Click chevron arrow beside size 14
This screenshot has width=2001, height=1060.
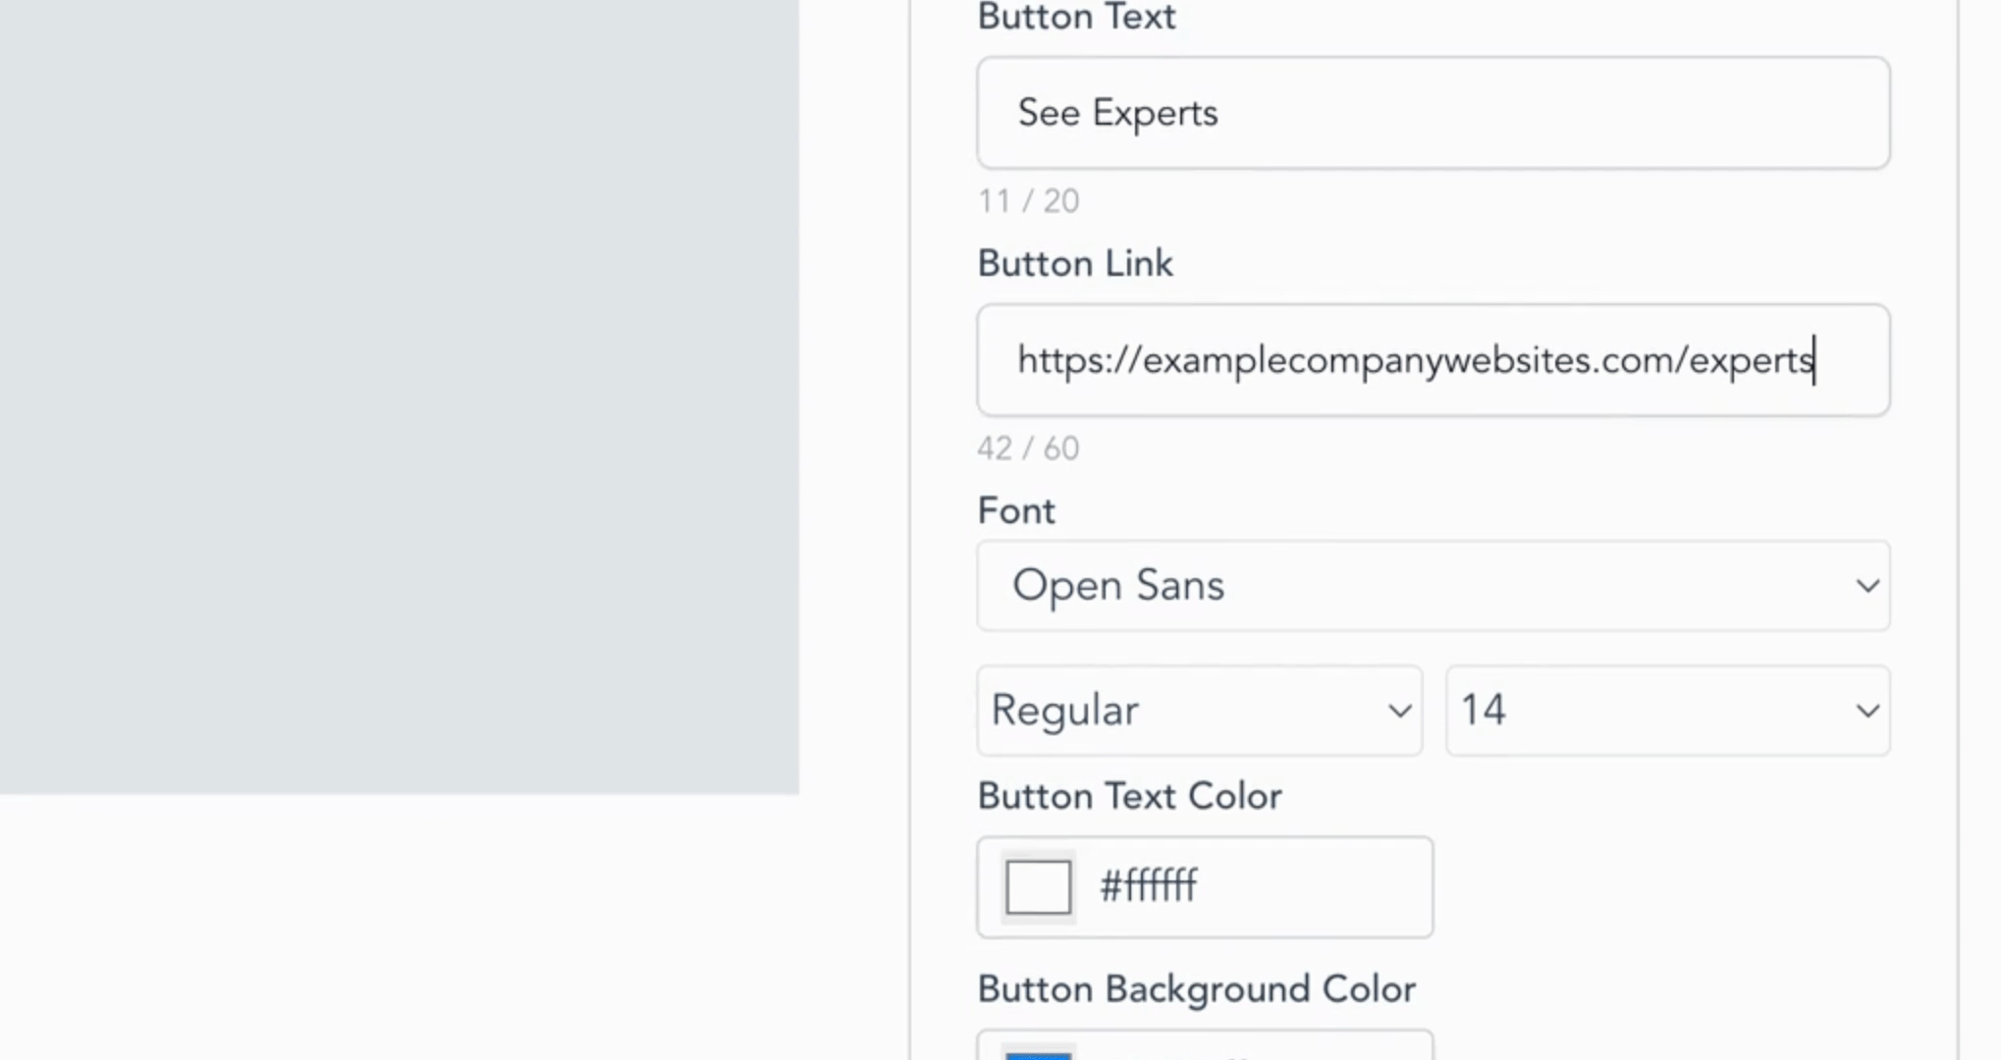[1866, 711]
